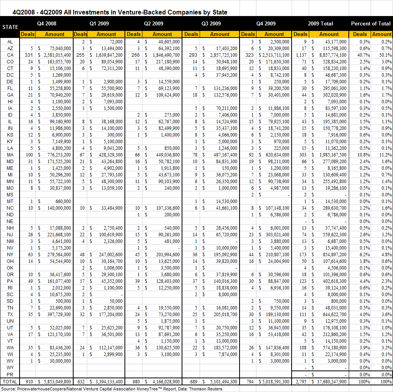Click the Q2 2009 header
The image size is (393, 392).
(x=153, y=23)
